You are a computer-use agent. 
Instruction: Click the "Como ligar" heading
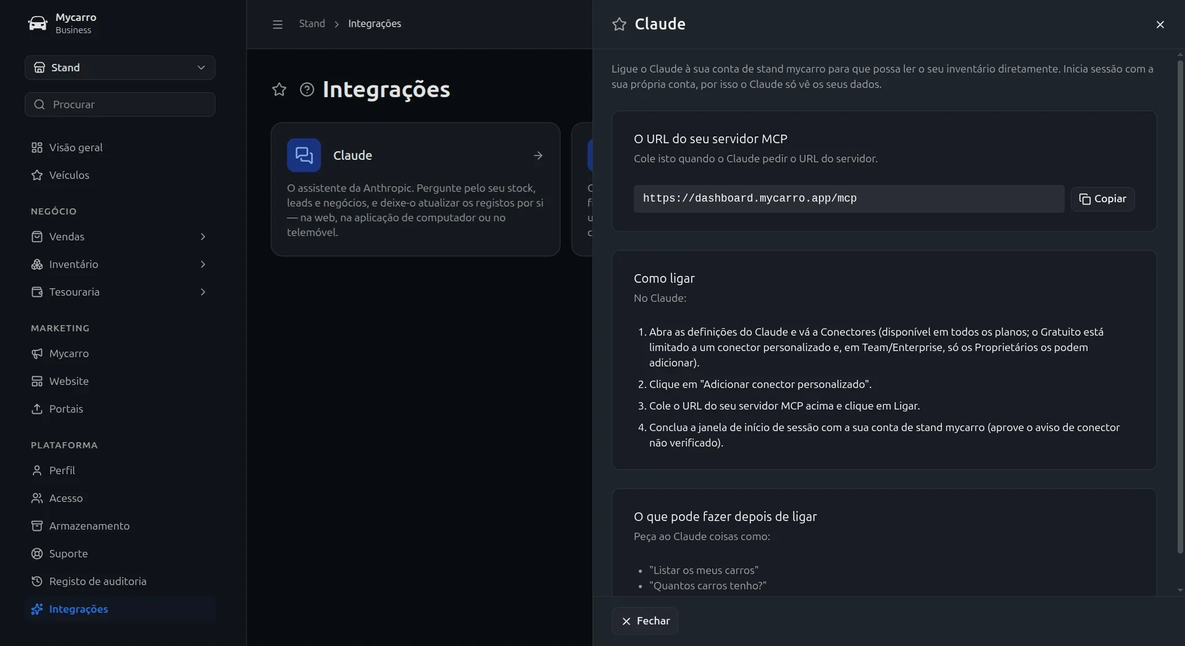[x=664, y=278]
